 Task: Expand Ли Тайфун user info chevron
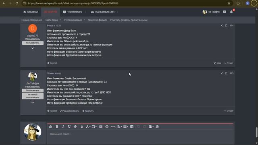[33, 102]
